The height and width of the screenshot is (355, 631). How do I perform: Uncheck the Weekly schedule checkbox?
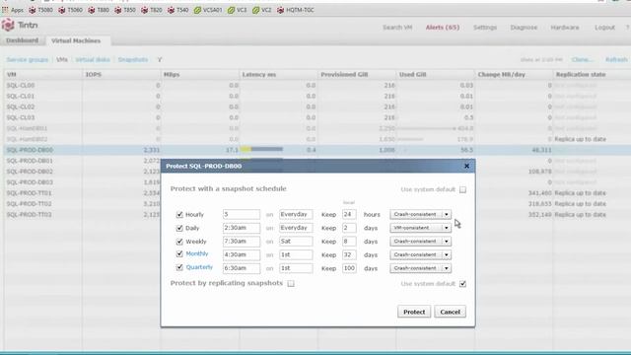click(x=179, y=242)
